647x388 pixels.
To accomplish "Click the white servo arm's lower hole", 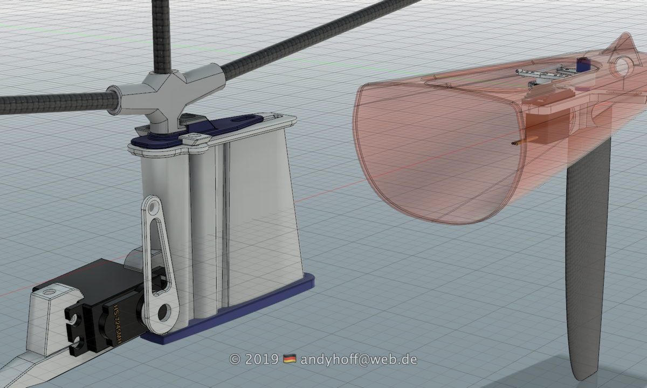I will click(164, 311).
